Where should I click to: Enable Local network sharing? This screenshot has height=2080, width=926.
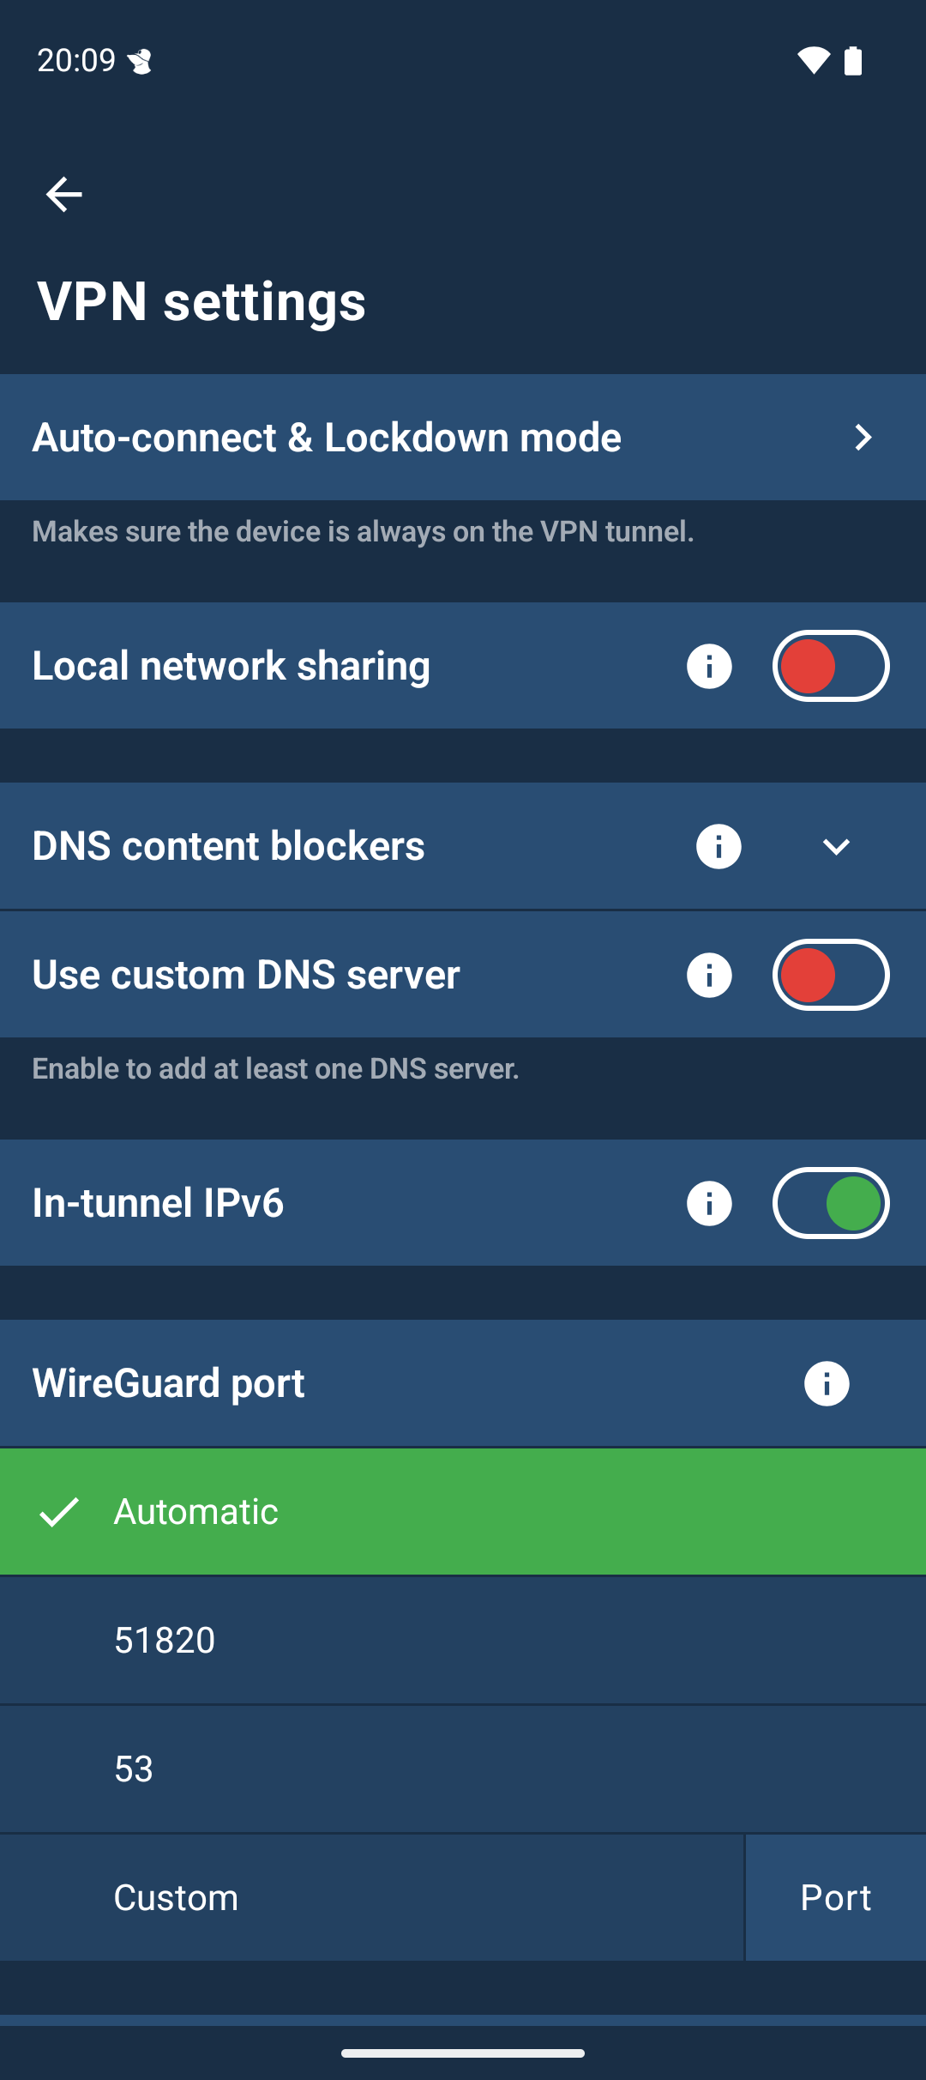pyautogui.click(x=830, y=665)
